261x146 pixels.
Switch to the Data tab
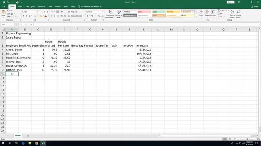point(50,6)
